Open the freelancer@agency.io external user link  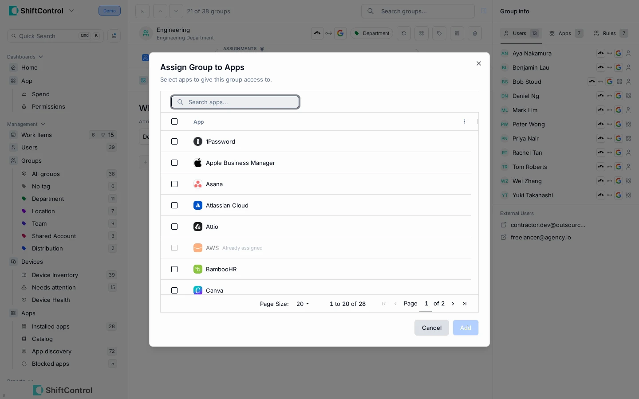[x=540, y=237]
